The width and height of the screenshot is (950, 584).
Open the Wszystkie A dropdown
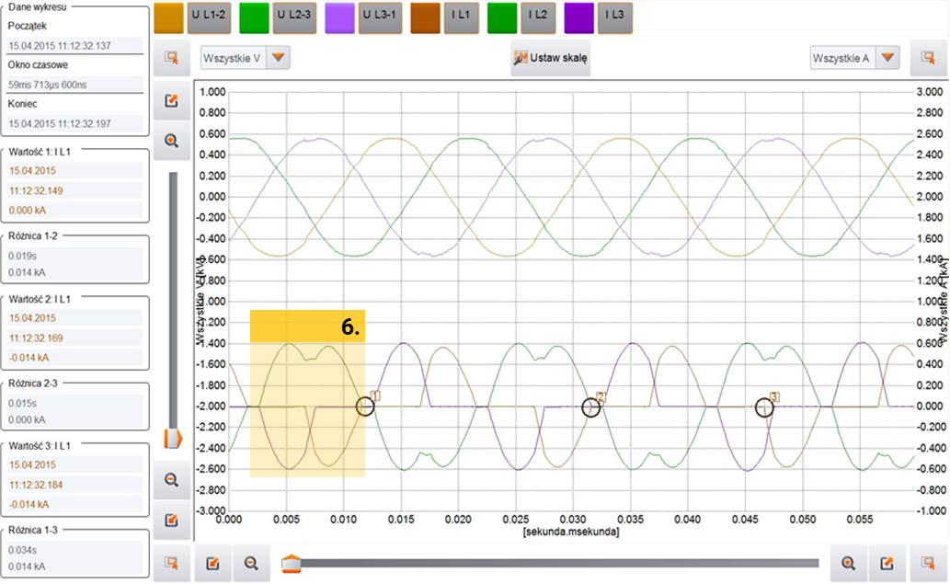point(887,58)
